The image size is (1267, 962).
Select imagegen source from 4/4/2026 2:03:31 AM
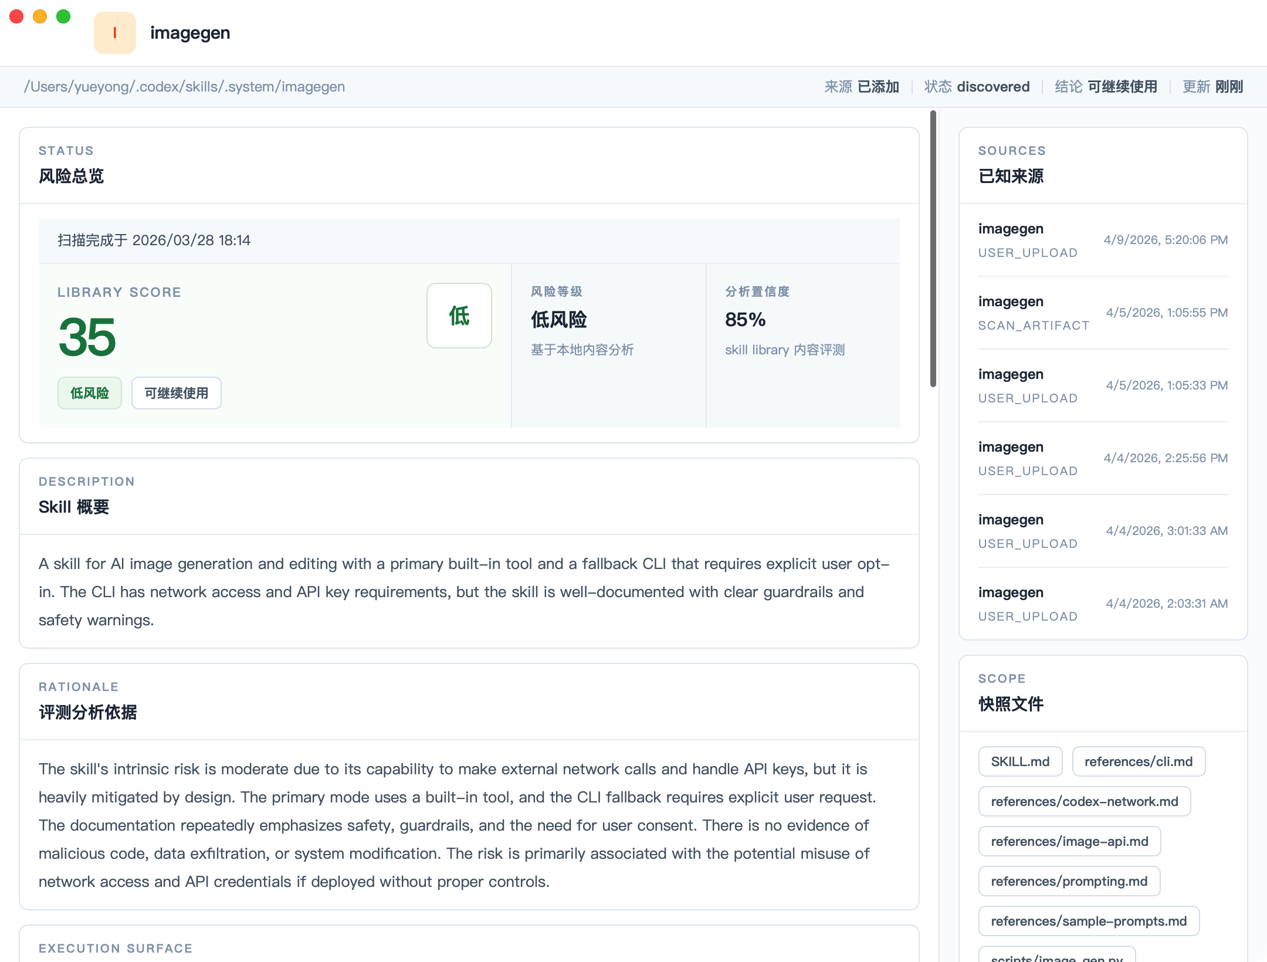[1103, 604]
